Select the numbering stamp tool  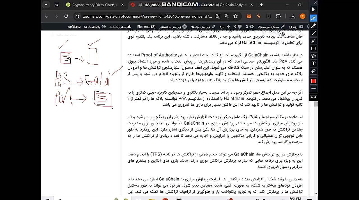(314, 56)
